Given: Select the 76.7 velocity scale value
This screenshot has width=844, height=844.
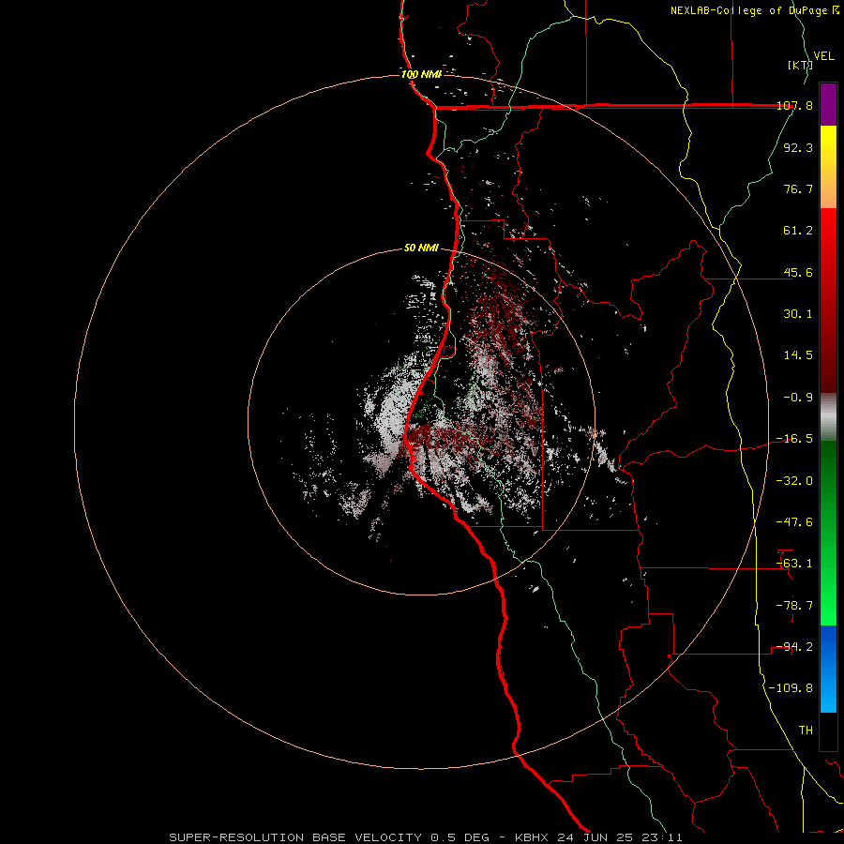Looking at the screenshot, I should click(798, 188).
